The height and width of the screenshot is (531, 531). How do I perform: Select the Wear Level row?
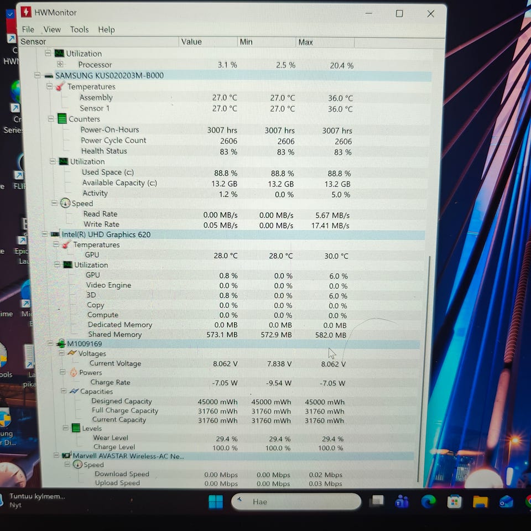218,438
